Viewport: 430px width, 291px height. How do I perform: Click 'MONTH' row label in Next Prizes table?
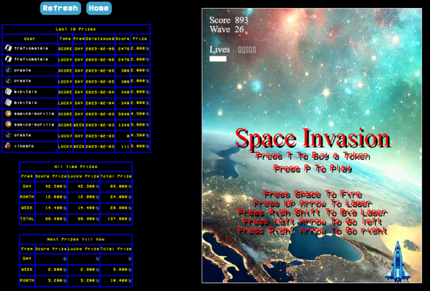(x=27, y=280)
